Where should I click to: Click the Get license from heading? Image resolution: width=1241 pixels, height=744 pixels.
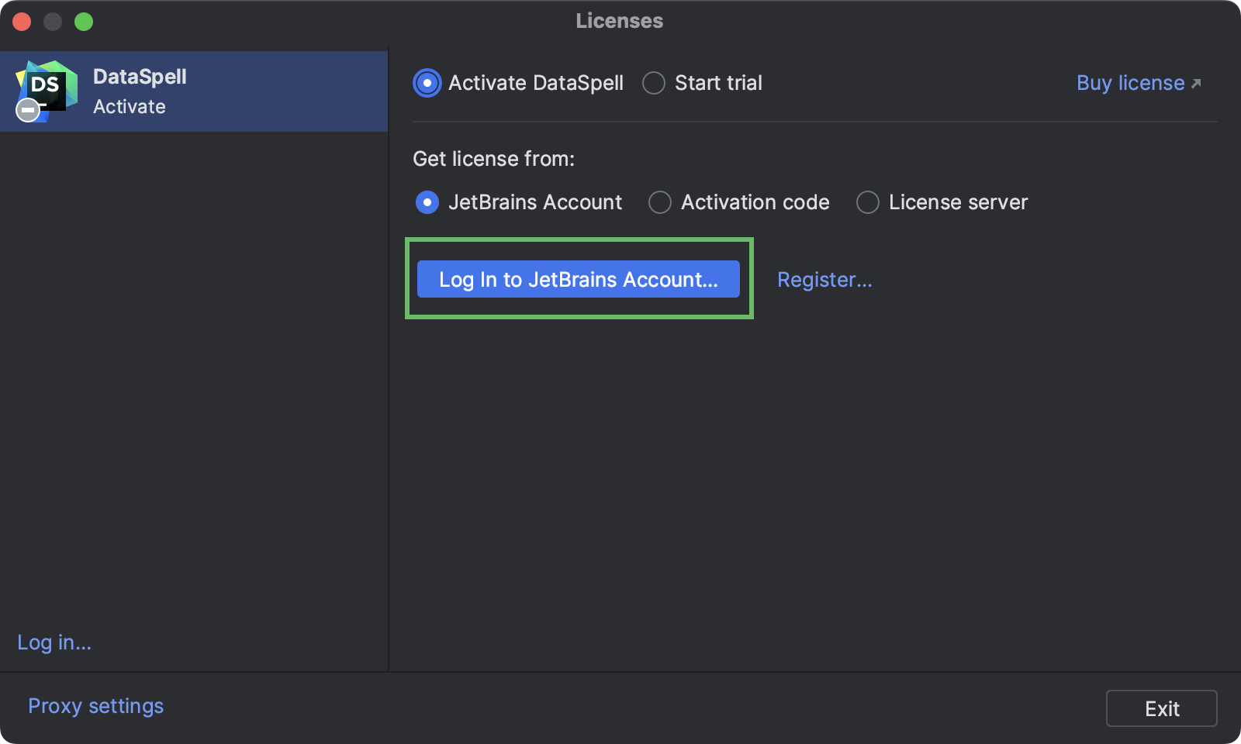click(x=493, y=159)
